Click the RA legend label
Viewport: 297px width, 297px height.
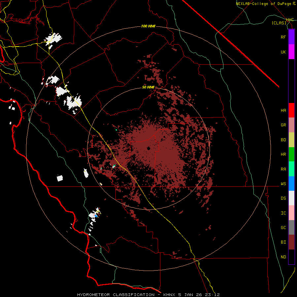coord(283,169)
